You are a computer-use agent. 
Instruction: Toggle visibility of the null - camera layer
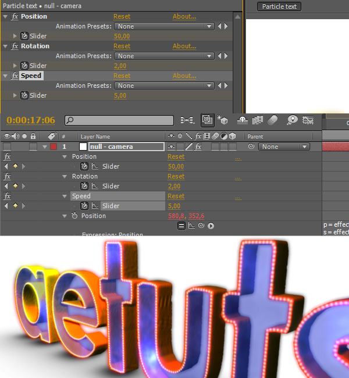click(x=7, y=147)
